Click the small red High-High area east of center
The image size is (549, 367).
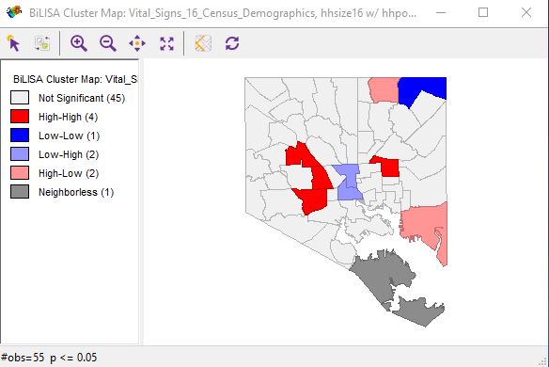click(x=389, y=168)
